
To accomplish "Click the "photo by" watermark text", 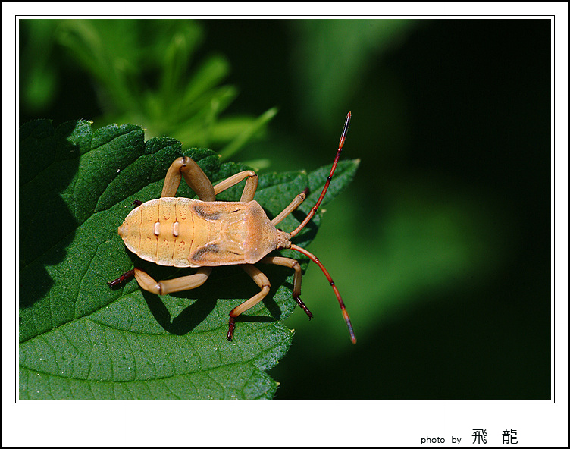I will point(440,440).
